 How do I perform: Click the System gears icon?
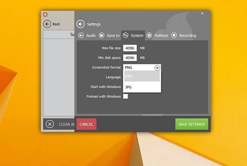[126, 35]
